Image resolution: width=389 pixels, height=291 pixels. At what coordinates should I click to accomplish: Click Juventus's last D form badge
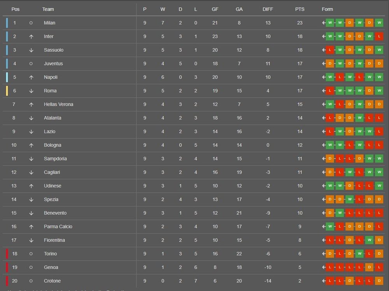[379, 63]
